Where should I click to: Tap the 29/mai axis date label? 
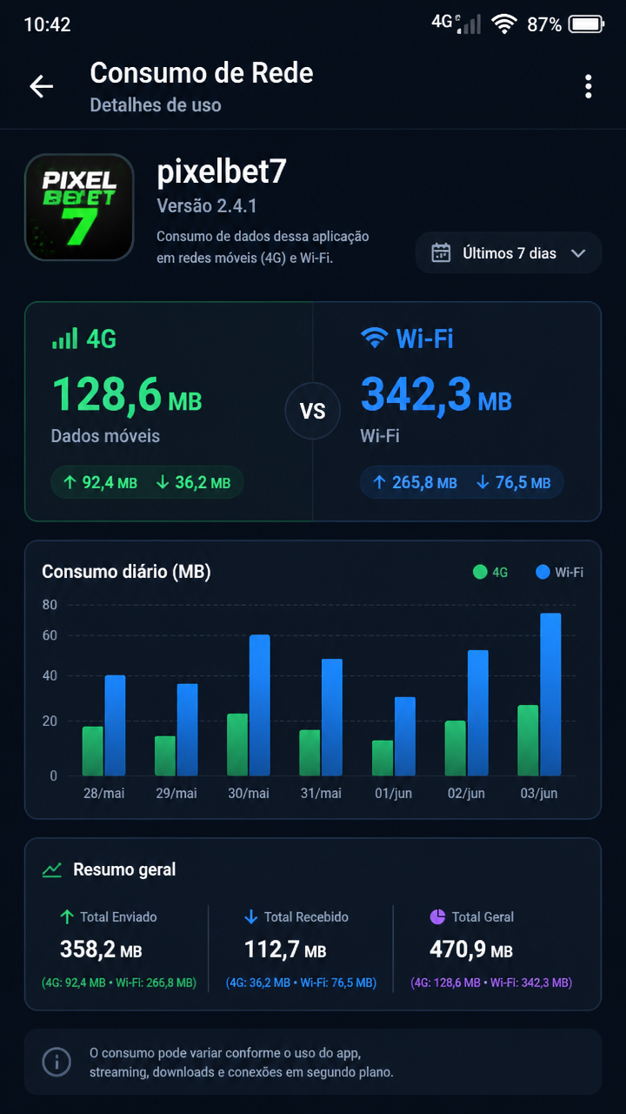click(176, 794)
